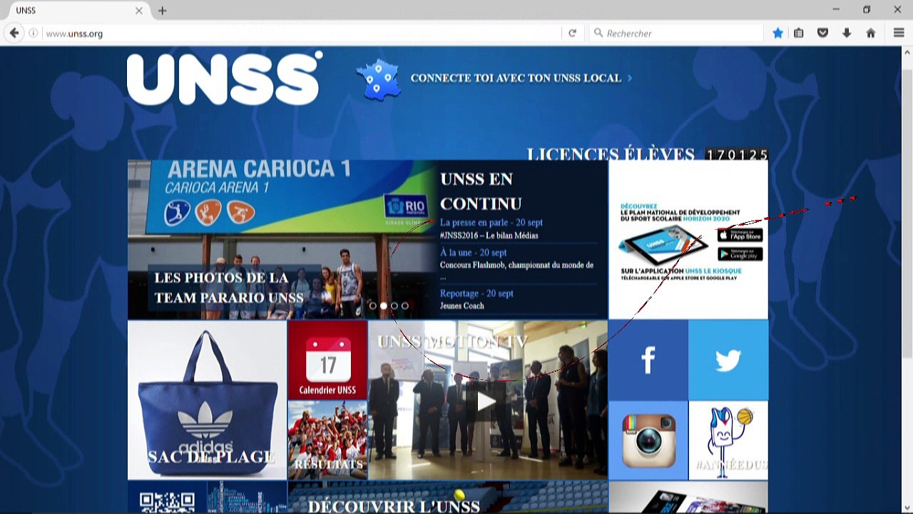
Task: Open Découvrir l'UNSS tile
Action: 448,498
